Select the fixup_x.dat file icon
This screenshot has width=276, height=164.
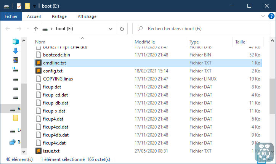coord(39,111)
